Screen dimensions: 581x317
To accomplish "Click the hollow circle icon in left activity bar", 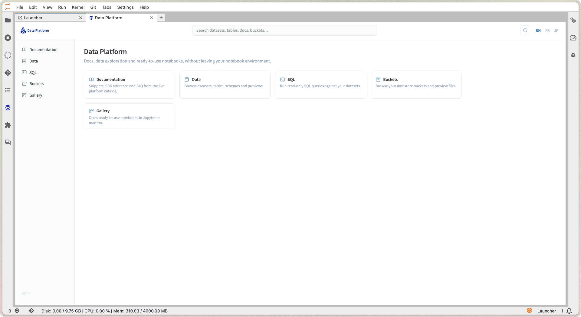I will point(8,55).
